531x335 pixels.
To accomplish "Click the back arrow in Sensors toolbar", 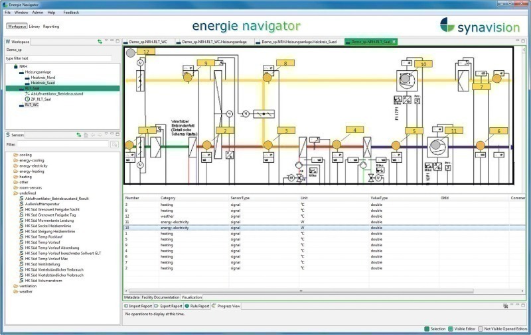I will (x=93, y=135).
